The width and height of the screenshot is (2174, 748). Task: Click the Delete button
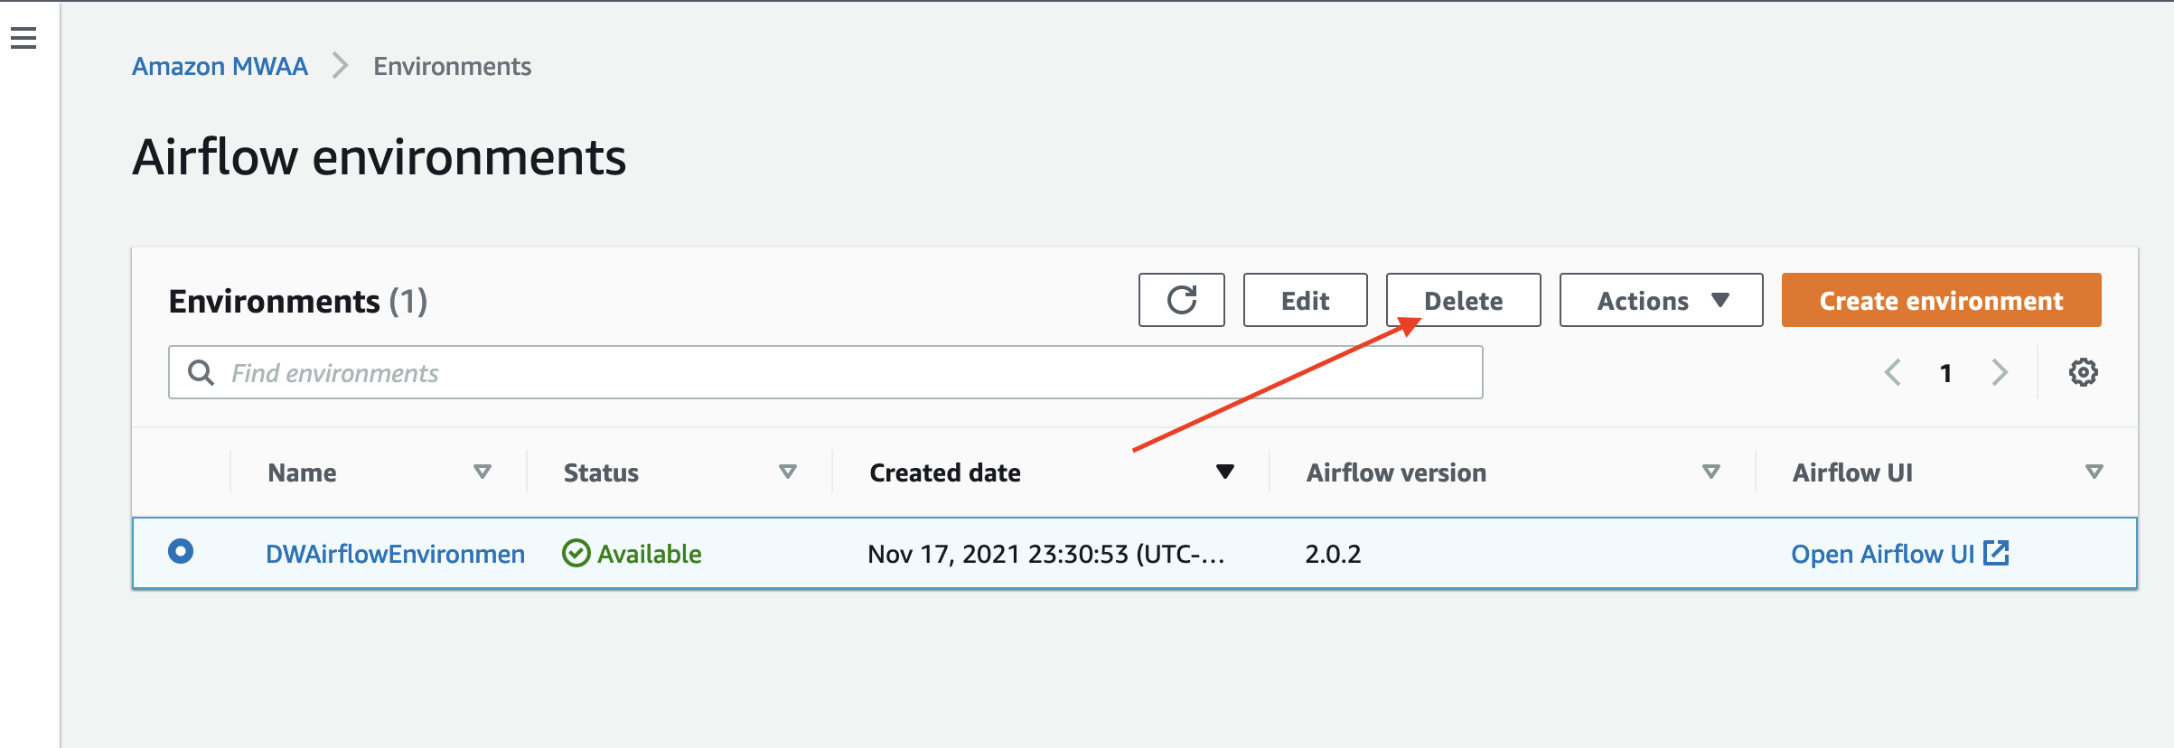tap(1463, 300)
